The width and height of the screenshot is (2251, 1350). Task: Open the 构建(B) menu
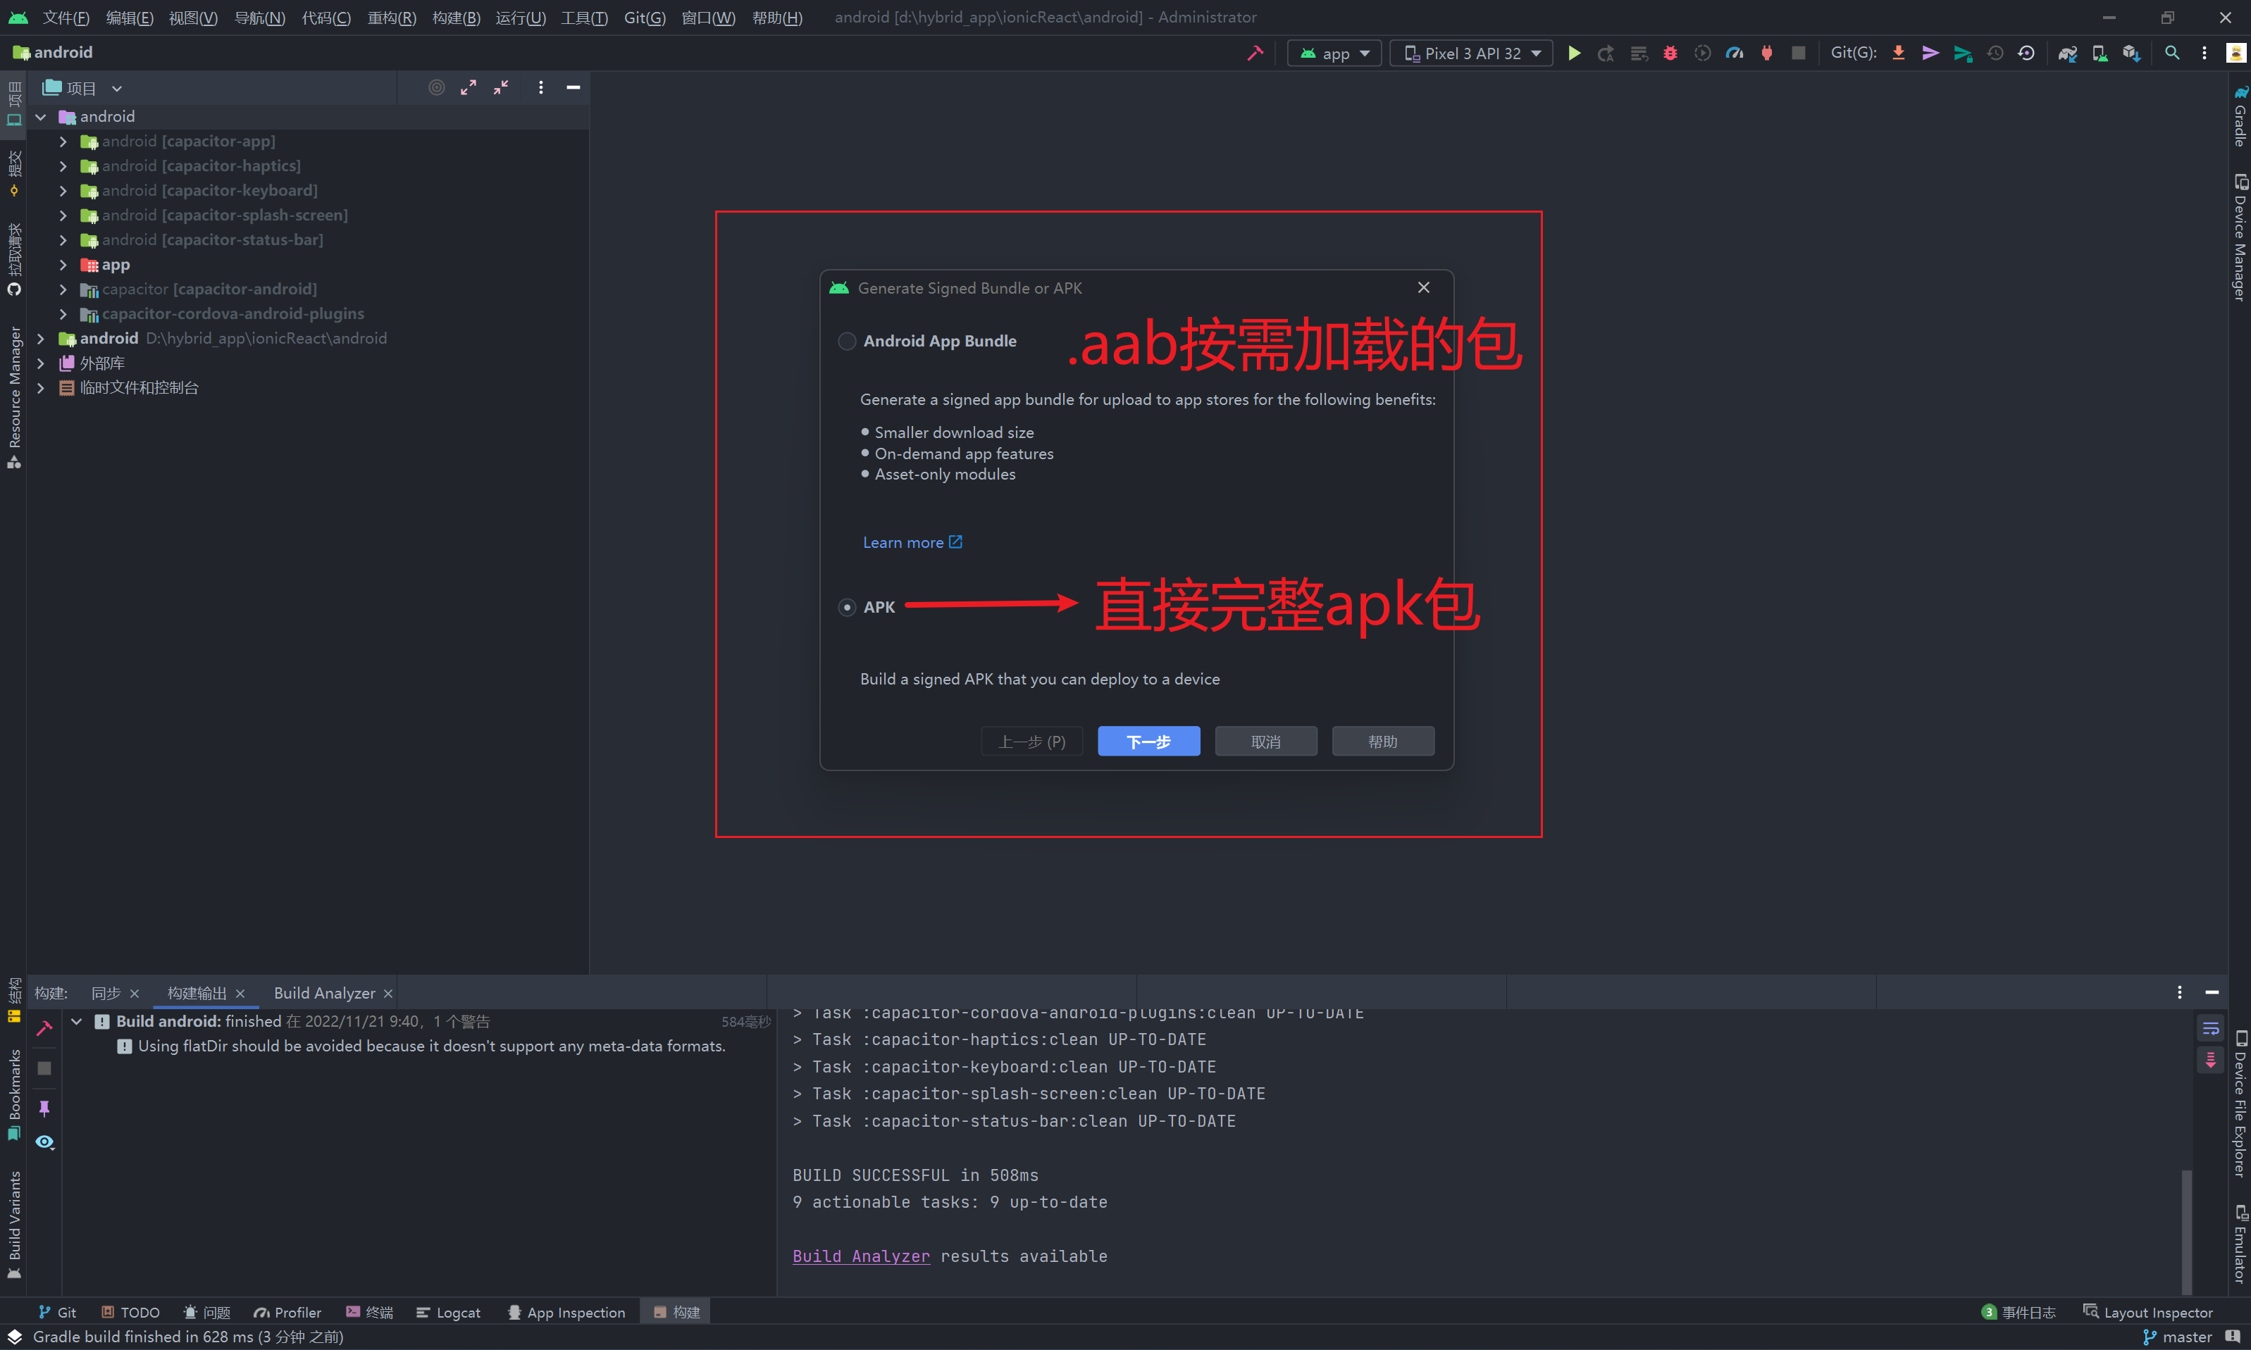456,18
